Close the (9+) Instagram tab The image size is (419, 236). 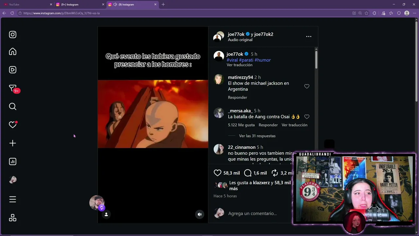(x=103, y=5)
